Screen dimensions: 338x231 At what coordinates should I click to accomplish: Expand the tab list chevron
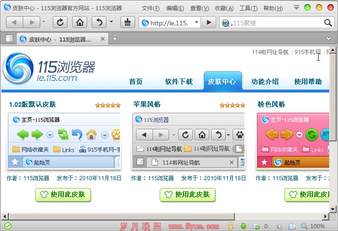pos(329,38)
